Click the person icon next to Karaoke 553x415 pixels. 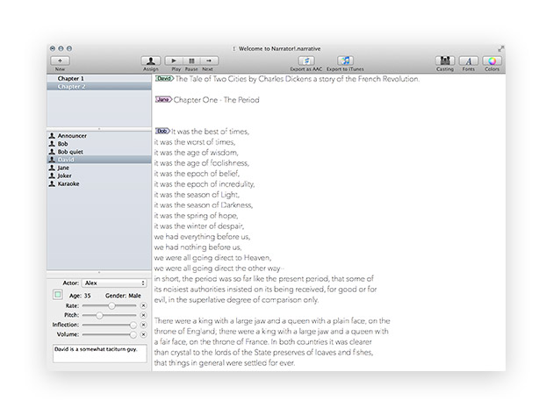click(52, 183)
